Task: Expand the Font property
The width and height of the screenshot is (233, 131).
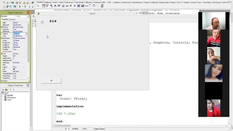Action: (1, 53)
